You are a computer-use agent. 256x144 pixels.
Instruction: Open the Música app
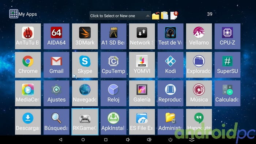tap(199, 93)
